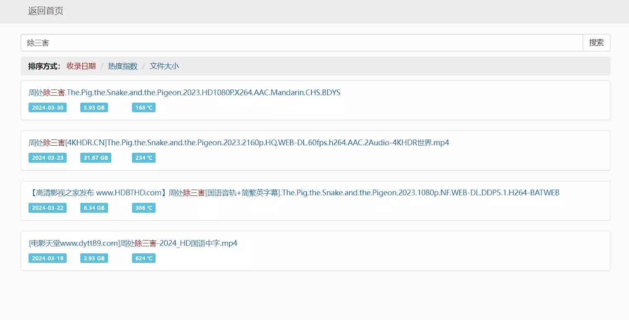Sort results by 收录日期
The image size is (629, 320).
pyautogui.click(x=81, y=66)
